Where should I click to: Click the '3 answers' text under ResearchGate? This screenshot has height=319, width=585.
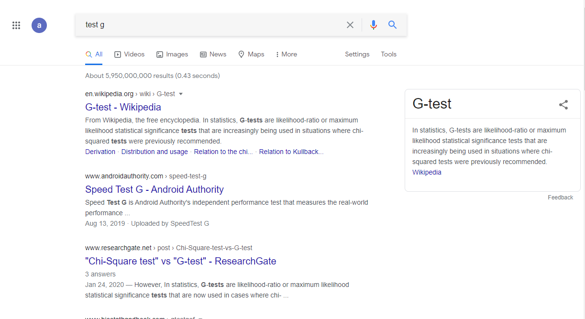coord(100,274)
